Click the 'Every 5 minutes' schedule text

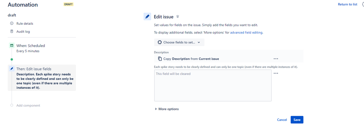28,51
